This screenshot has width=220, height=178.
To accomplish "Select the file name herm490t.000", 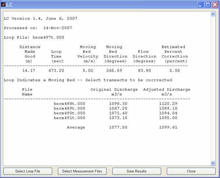I will click(69, 113).
